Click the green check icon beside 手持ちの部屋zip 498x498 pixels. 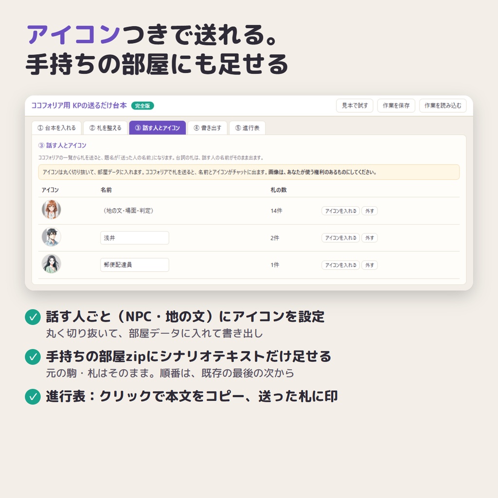click(33, 356)
